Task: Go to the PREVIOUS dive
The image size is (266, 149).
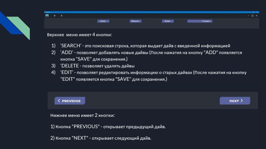Action: (70, 101)
